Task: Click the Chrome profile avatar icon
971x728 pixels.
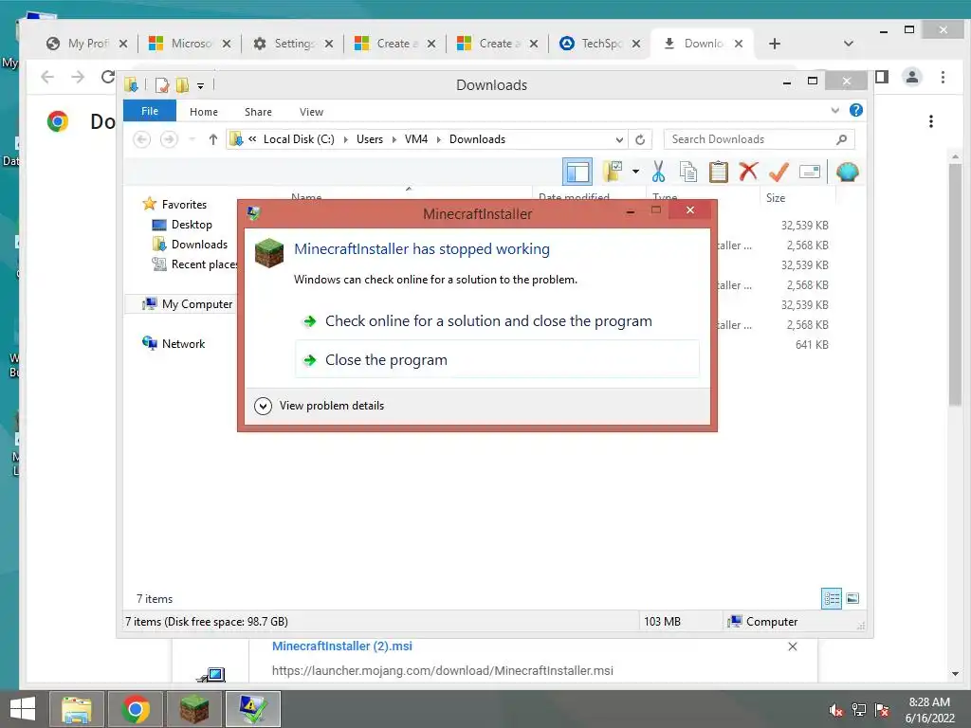Action: point(912,77)
